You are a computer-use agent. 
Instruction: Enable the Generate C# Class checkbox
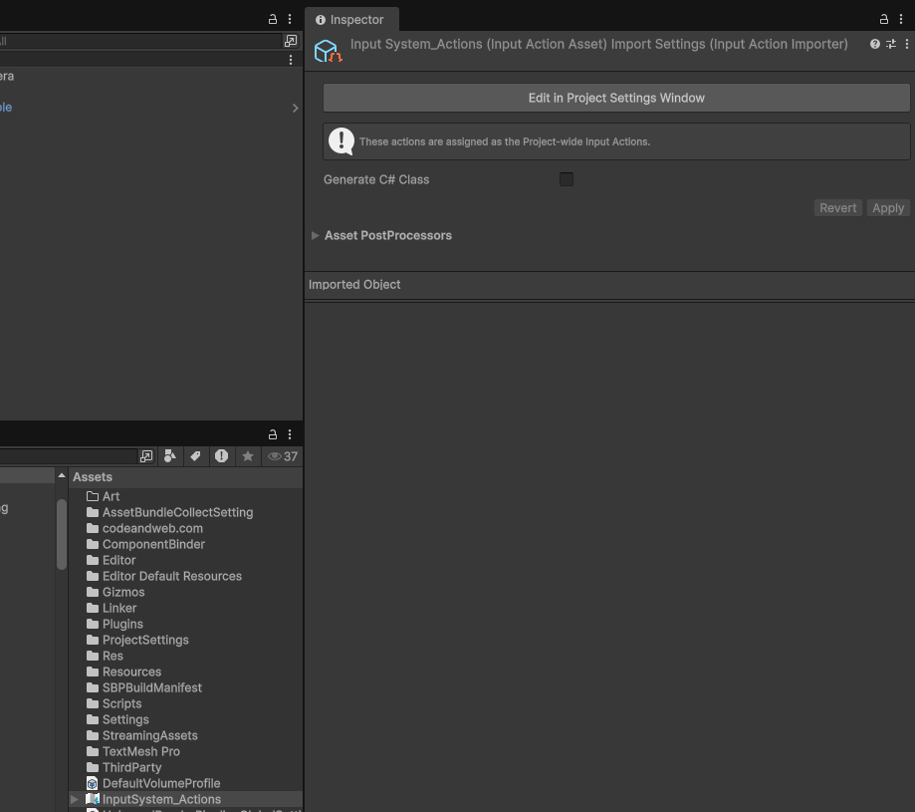pyautogui.click(x=567, y=179)
